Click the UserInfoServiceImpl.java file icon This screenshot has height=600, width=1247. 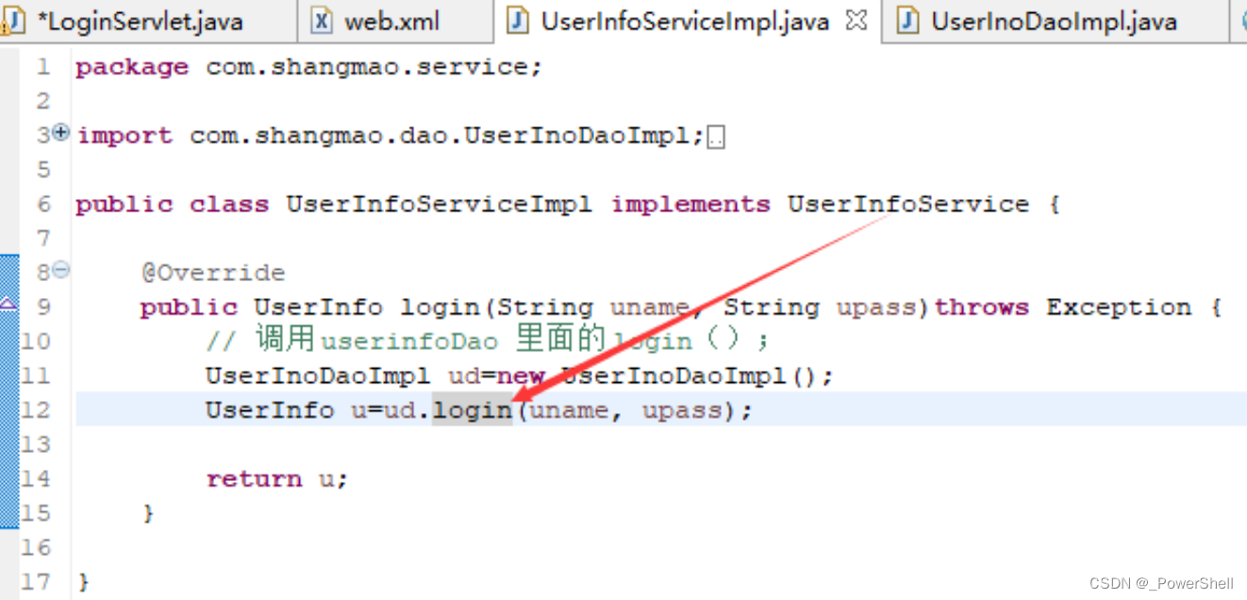[518, 21]
